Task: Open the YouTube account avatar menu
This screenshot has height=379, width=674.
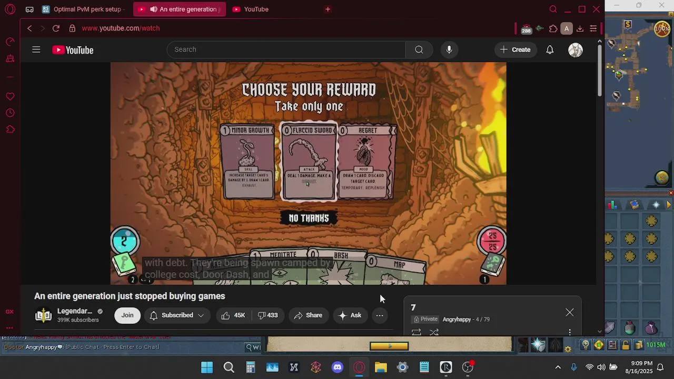Action: (576, 49)
